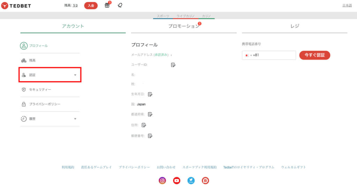Open the Japan flag country code dropdown
The image size is (357, 188).
click(x=248, y=55)
